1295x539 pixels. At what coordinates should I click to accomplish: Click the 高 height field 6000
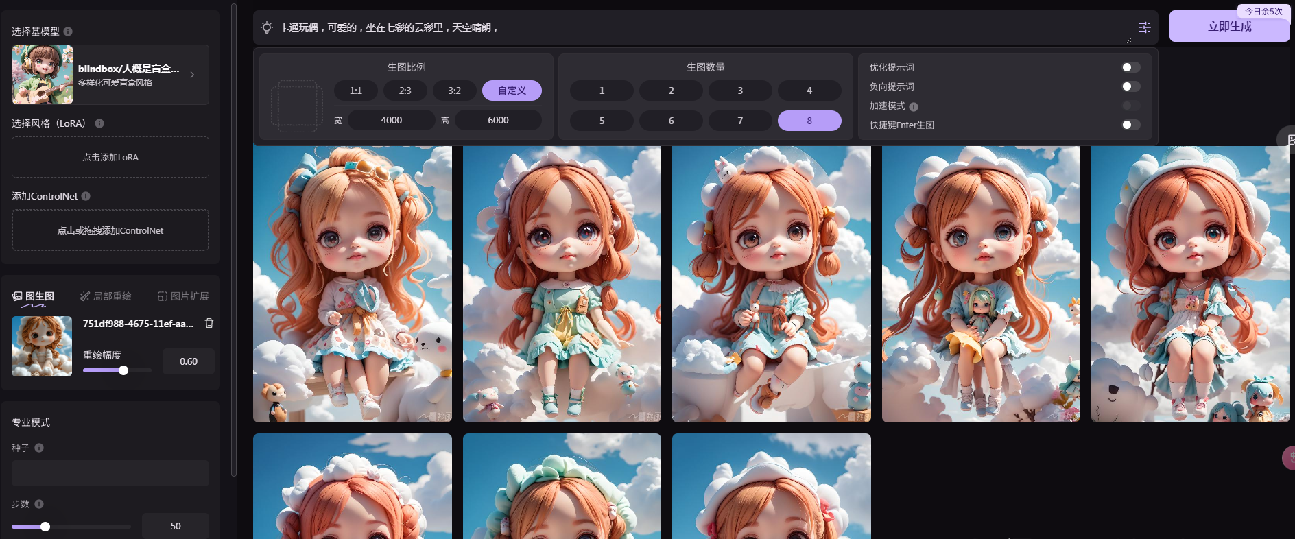(498, 120)
